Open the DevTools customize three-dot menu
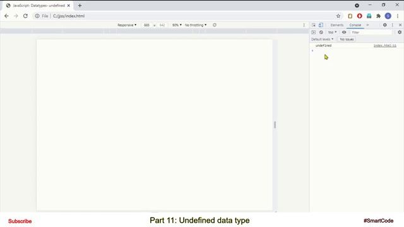 pos(393,25)
